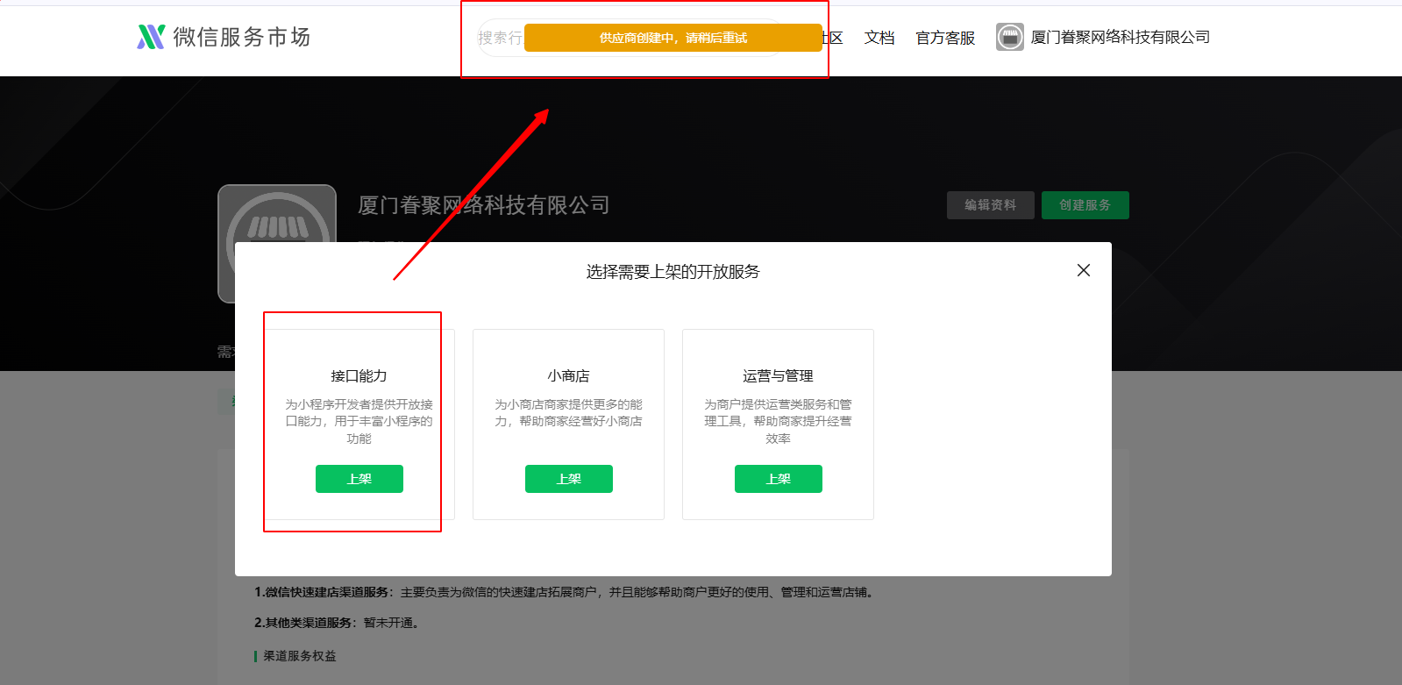Viewport: 1402px width, 685px height.
Task: Click the 选择需要上架的开放服务 dialog title
Action: tap(673, 272)
